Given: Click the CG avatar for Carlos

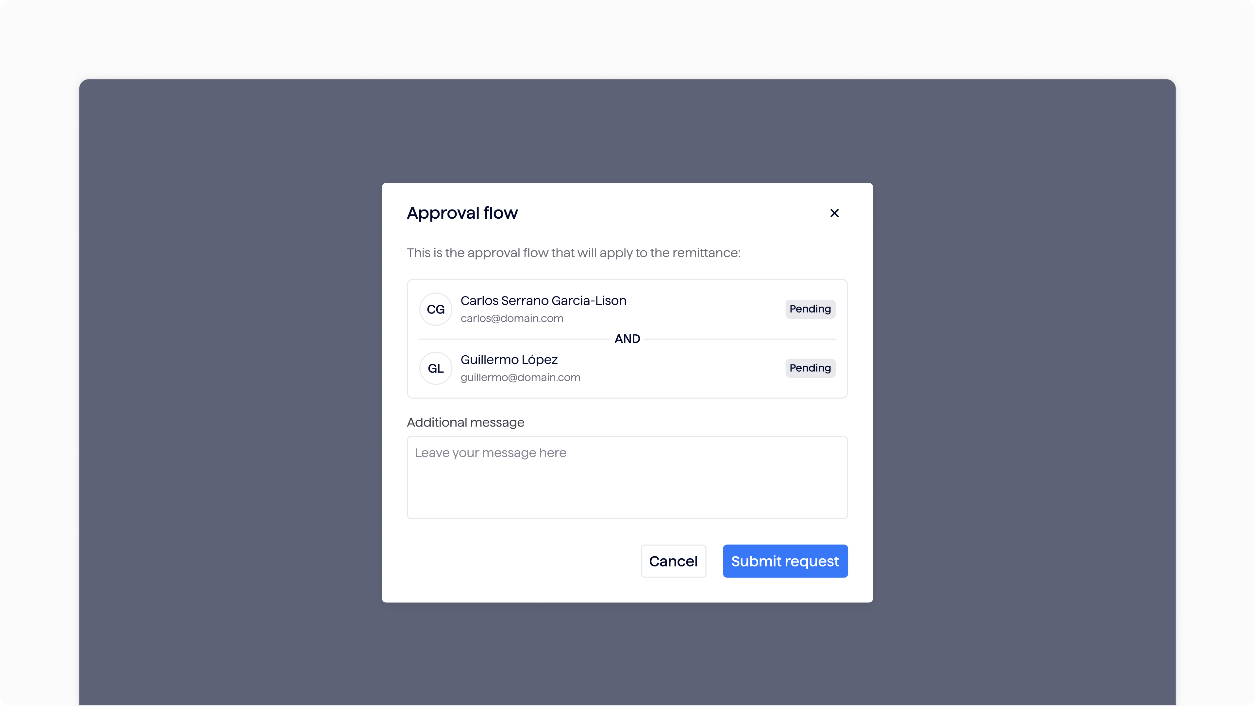Looking at the screenshot, I should [x=436, y=309].
